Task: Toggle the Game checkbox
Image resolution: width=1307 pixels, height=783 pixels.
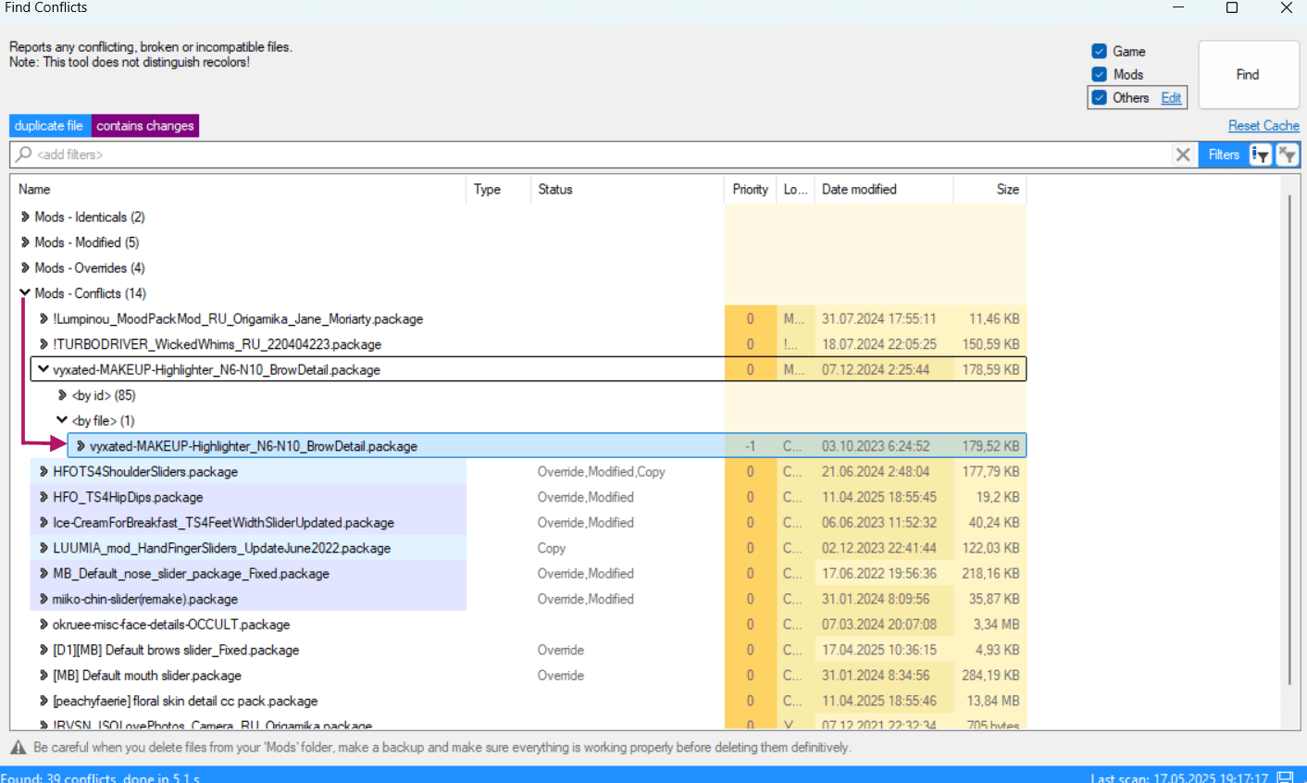Action: click(x=1099, y=51)
